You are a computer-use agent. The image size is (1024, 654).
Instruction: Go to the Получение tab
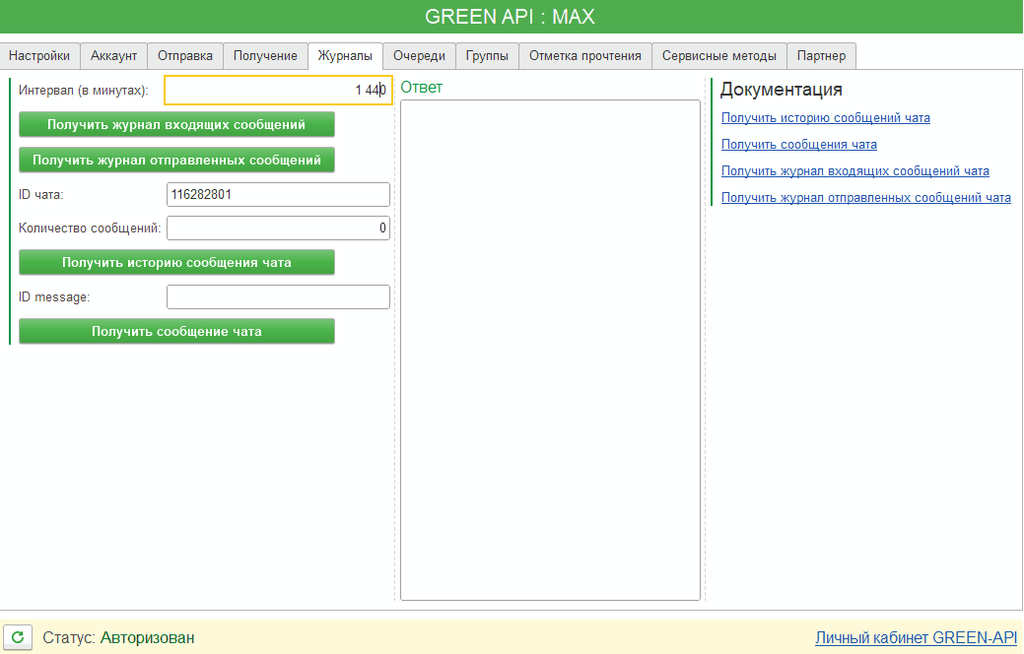[265, 56]
